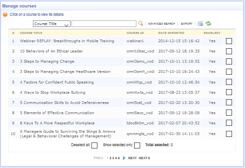Open Webinar REPLAY: Breakthroughs in Mobile Training
Viewport: 245px width, 168px height.
pyautogui.click(x=67, y=41)
